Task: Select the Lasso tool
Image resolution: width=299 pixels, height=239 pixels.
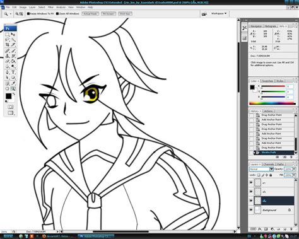Action: tap(8, 40)
